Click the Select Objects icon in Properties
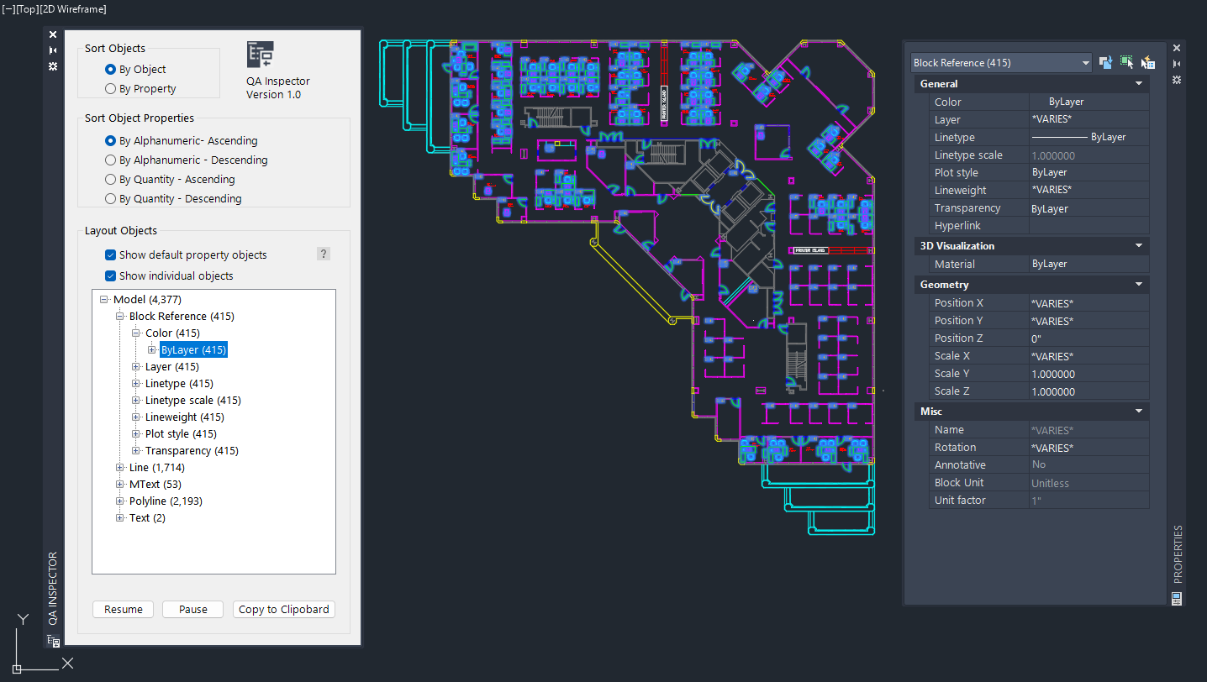The width and height of the screenshot is (1207, 682). click(1126, 62)
